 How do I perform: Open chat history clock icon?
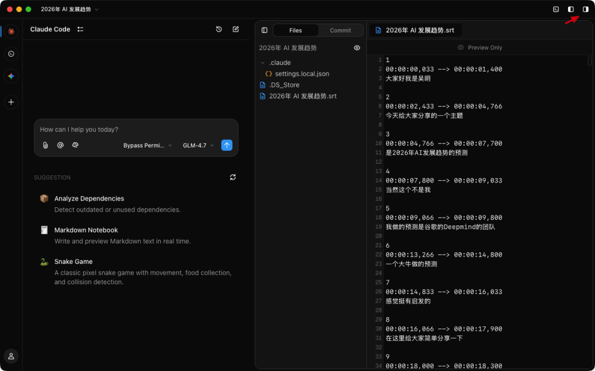[x=219, y=29]
